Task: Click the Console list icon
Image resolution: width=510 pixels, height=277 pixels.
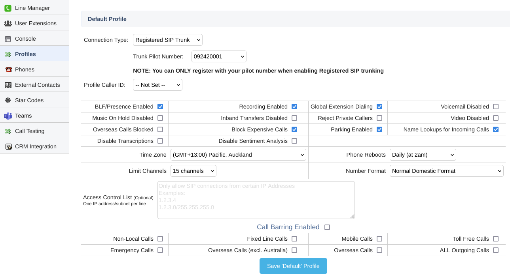Action: coord(8,39)
